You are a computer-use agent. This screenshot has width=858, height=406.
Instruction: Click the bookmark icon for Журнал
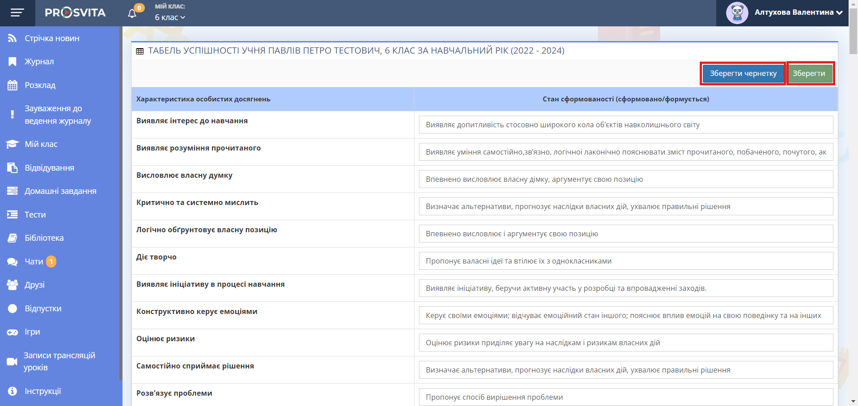[x=12, y=62]
